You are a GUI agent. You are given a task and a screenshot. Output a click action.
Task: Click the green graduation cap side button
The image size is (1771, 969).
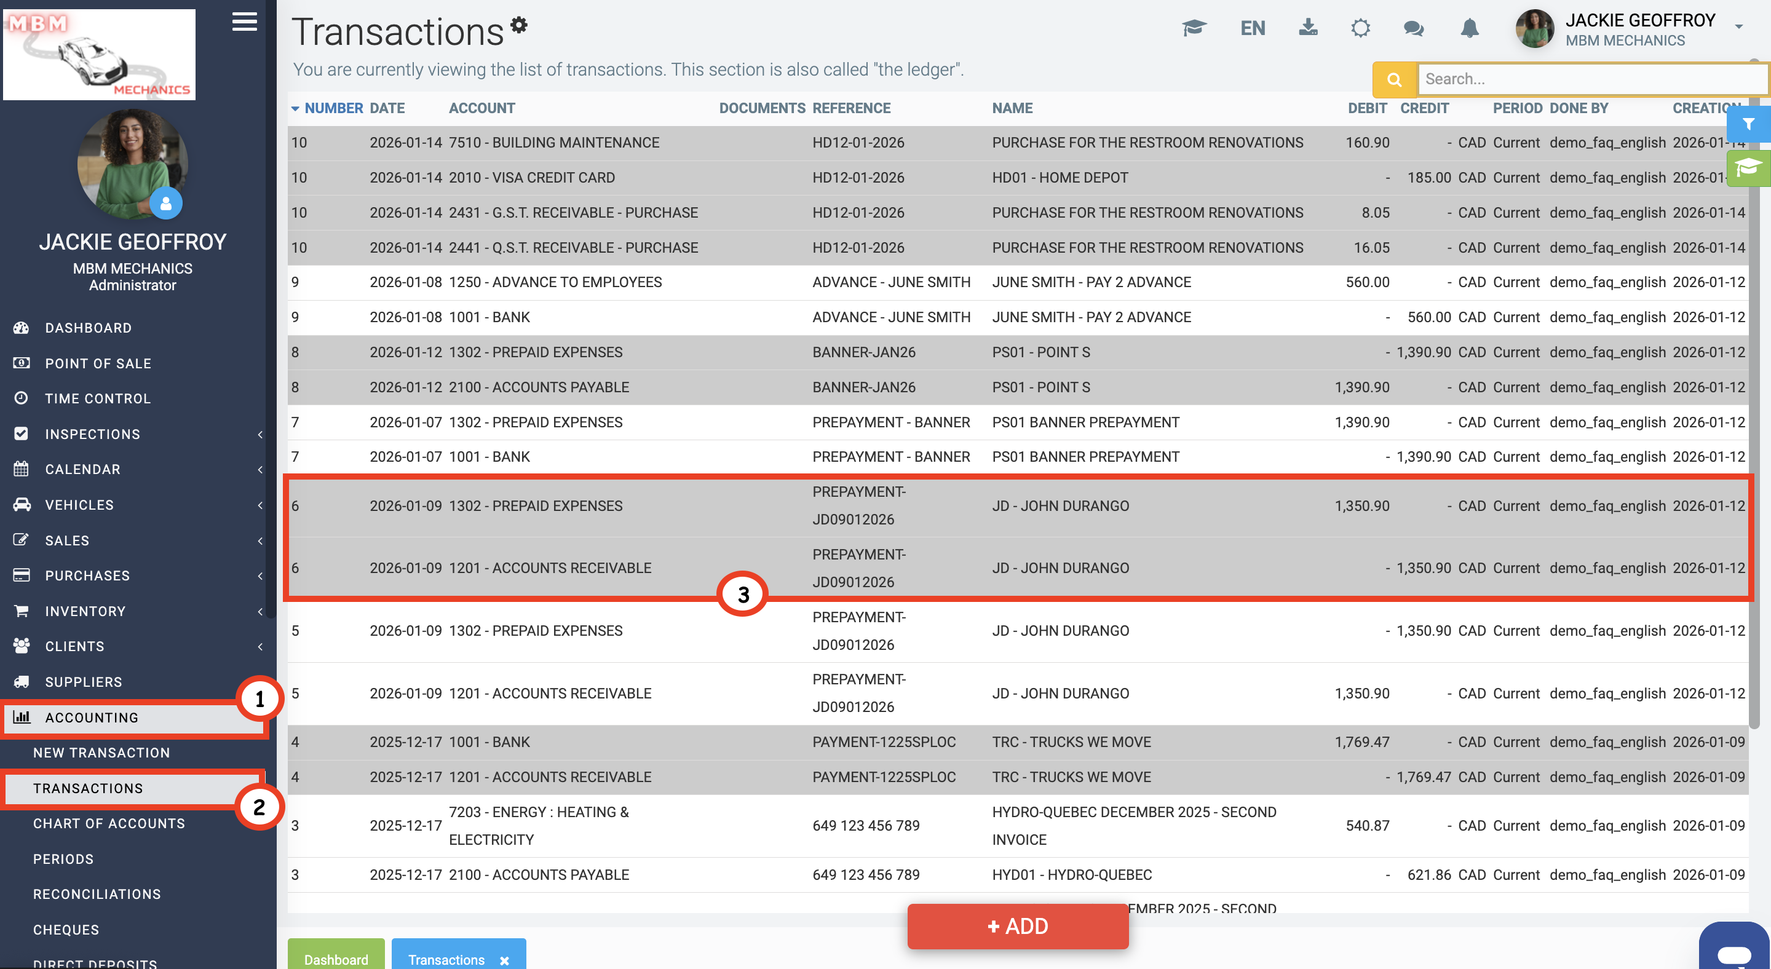pos(1748,168)
